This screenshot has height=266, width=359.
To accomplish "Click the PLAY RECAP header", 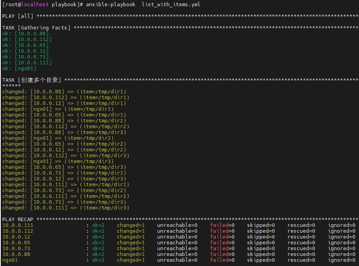I will pos(18,220).
